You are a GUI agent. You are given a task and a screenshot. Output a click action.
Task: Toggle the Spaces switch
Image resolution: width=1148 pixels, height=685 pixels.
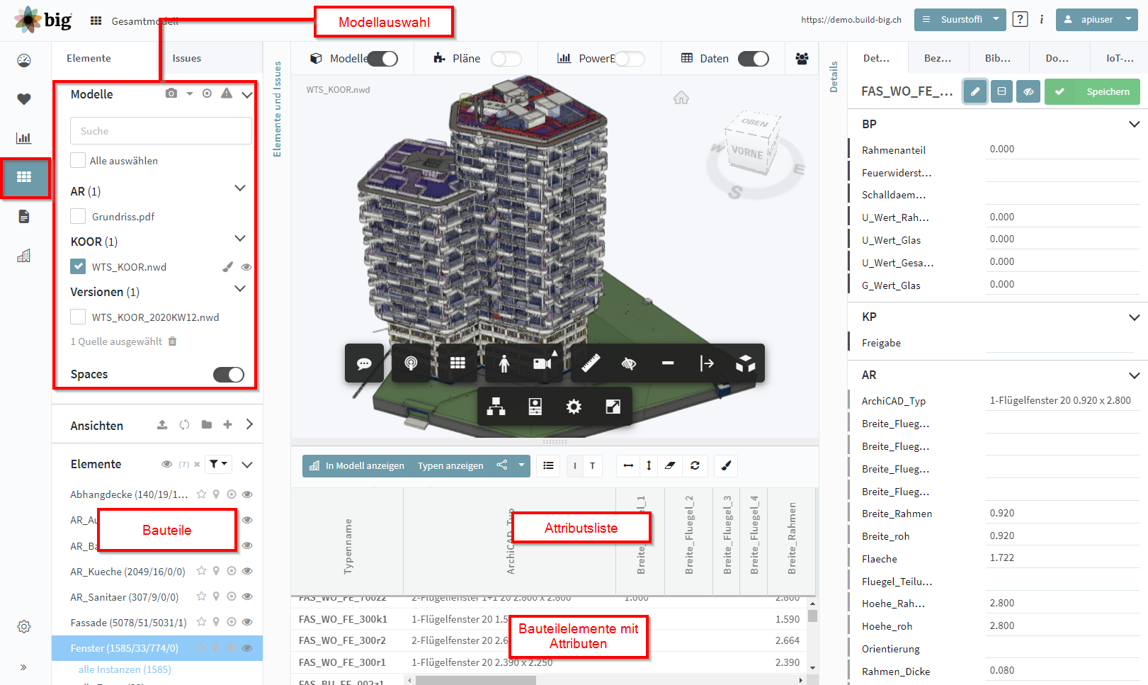click(229, 375)
